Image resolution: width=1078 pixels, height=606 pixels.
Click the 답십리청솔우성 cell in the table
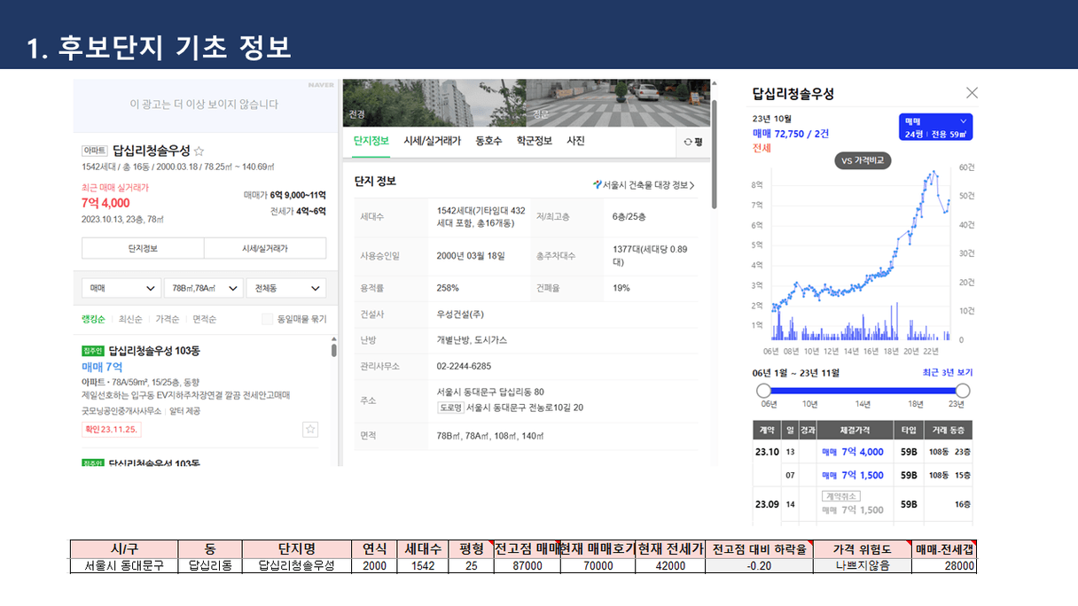[x=296, y=565]
